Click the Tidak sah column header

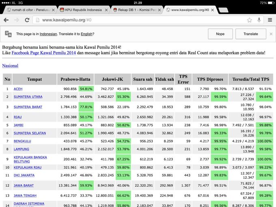click(164, 79)
